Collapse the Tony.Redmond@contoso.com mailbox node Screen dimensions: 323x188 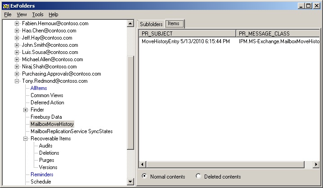click(17, 81)
